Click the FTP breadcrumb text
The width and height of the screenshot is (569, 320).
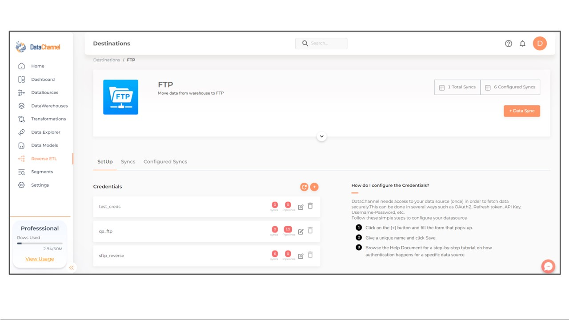131,60
